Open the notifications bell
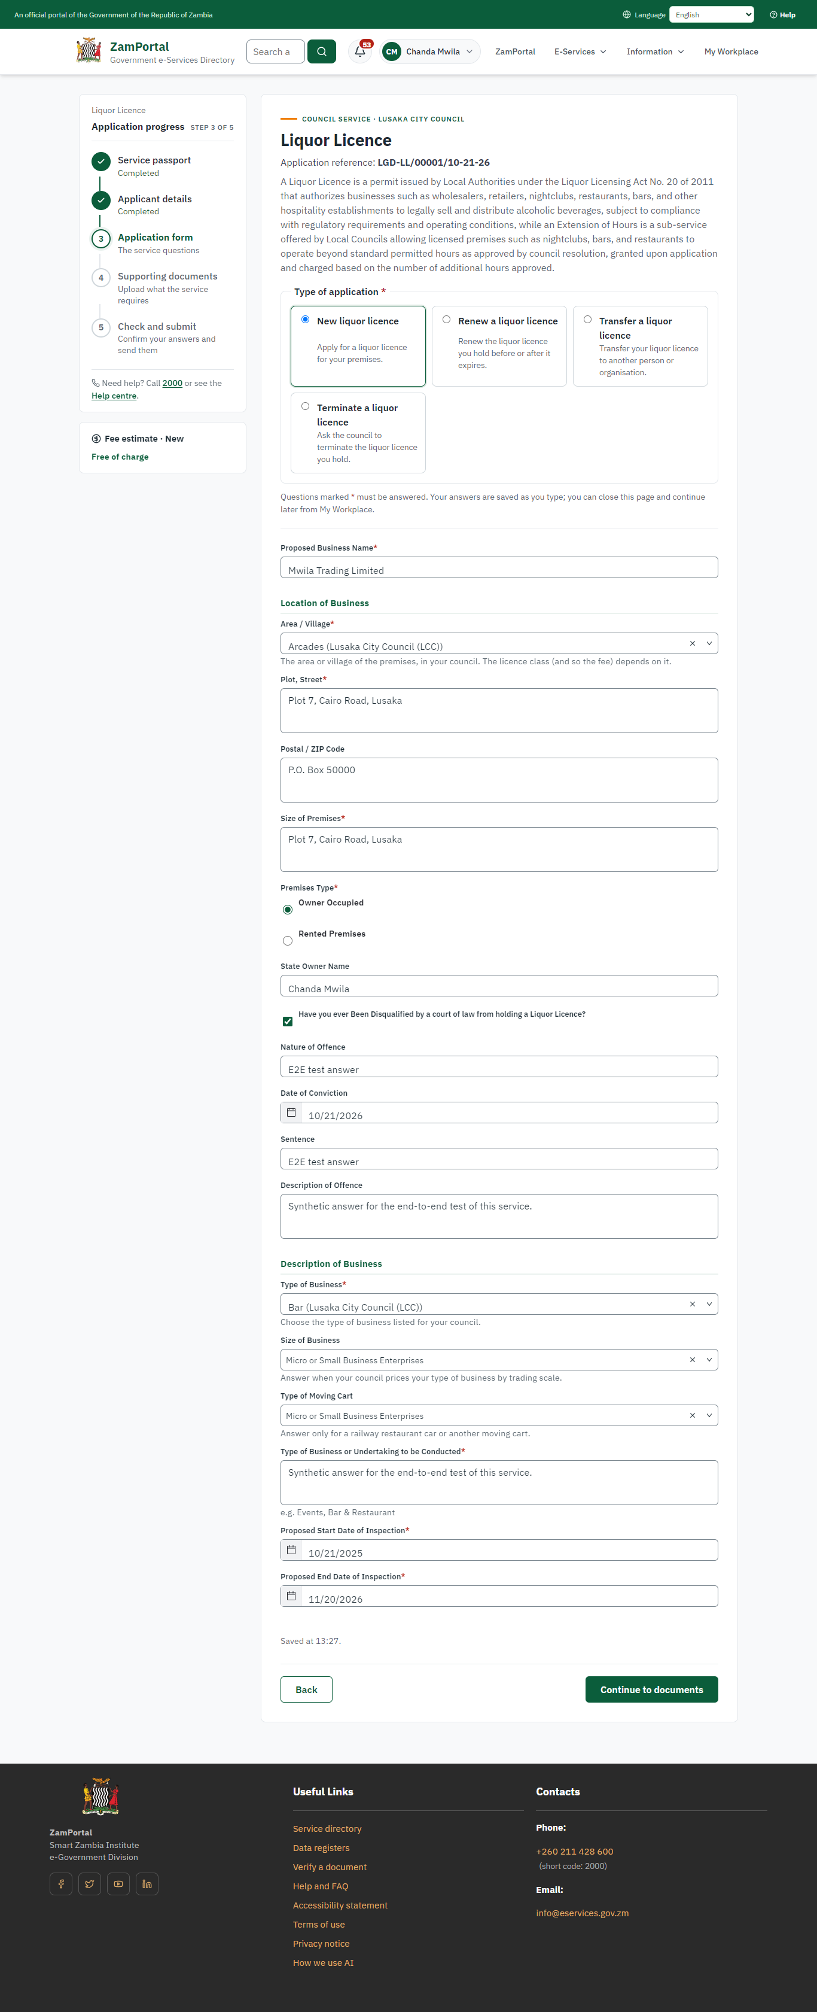The image size is (817, 2012). tap(359, 51)
